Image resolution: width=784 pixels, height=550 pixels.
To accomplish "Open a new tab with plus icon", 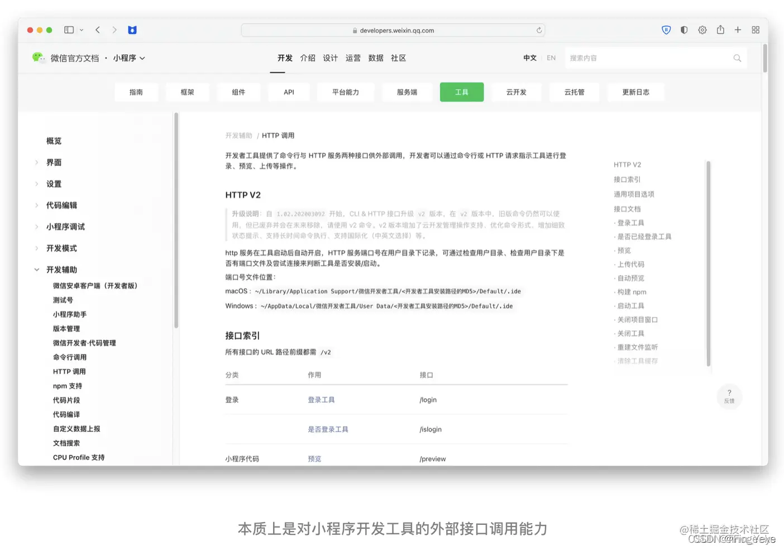I will point(738,30).
